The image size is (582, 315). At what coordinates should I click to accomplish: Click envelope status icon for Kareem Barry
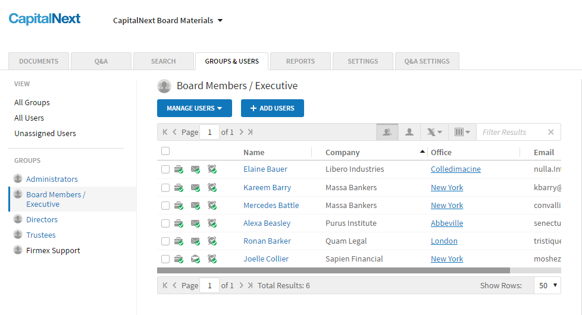click(195, 188)
